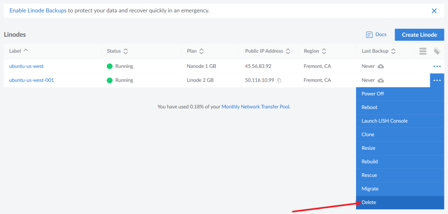This screenshot has height=214, width=448.
Task: Sort Linodes by Status column
Action: pos(117,51)
